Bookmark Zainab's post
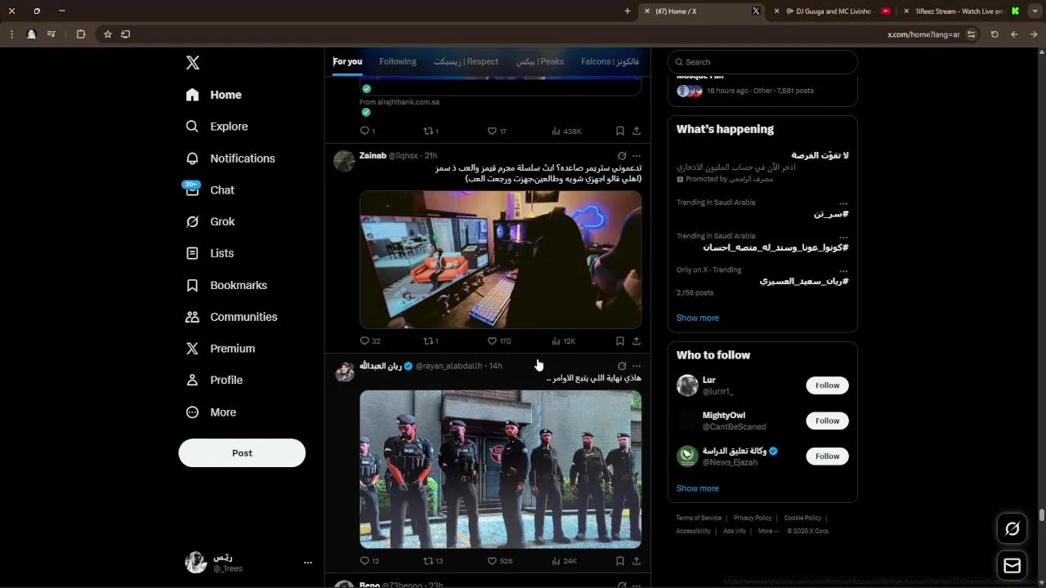 tap(620, 341)
